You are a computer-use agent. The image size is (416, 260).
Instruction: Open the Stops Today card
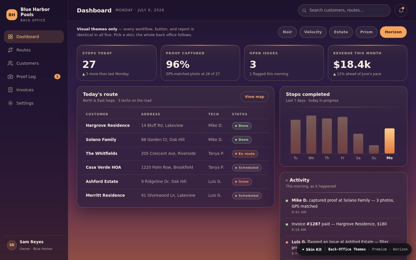click(x=117, y=63)
